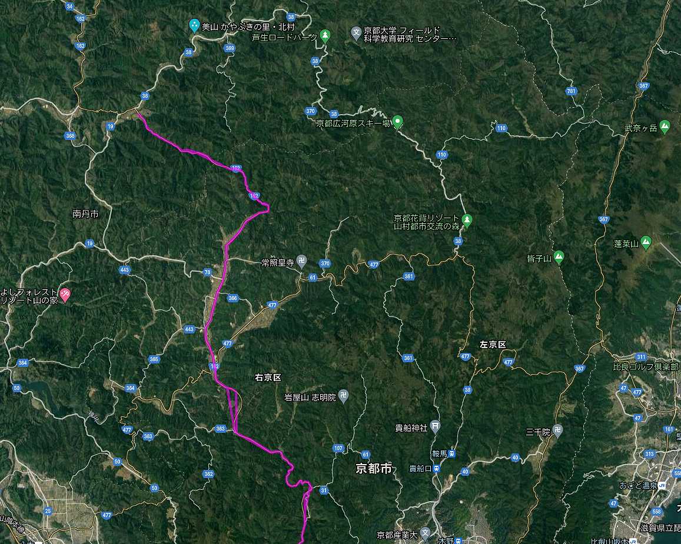Select the 武奈ヶ岳 mountain marker
The width and height of the screenshot is (681, 544).
point(665,126)
